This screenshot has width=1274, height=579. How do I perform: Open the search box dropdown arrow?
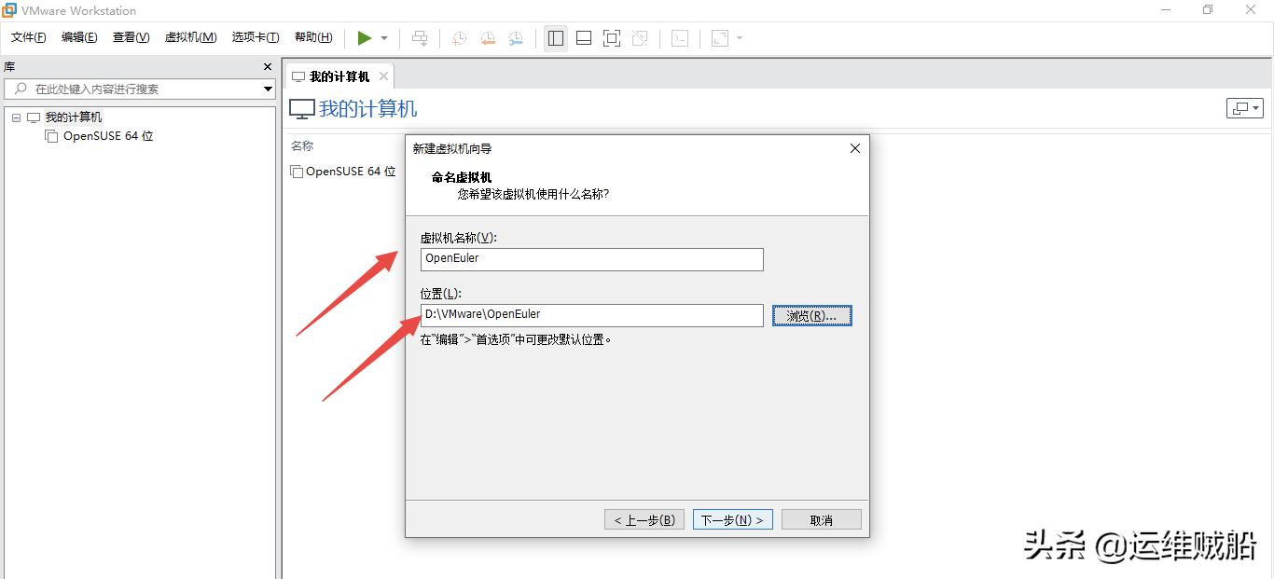pyautogui.click(x=269, y=89)
